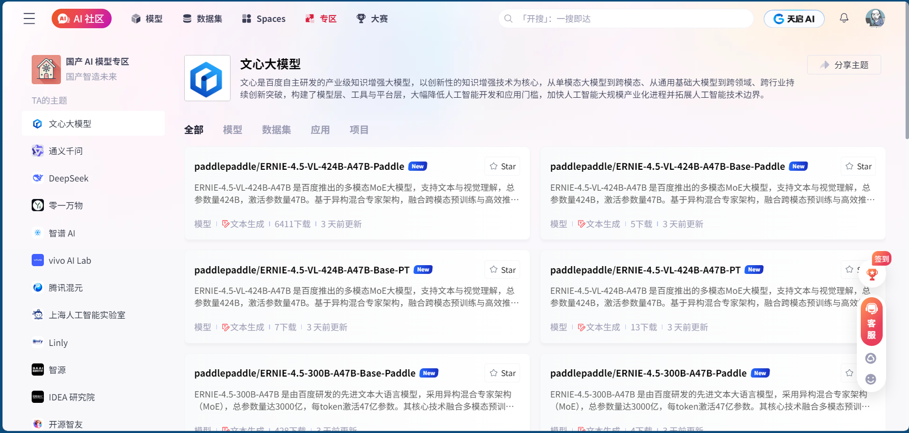Select 零一万物 icon in the sidebar

pos(38,205)
